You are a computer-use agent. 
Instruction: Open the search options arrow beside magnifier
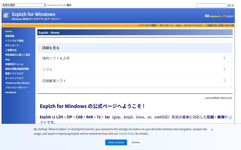tap(233, 5)
